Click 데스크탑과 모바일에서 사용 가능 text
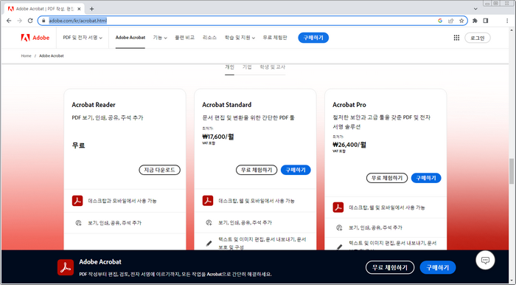This screenshot has height=285, width=516. tap(122, 201)
